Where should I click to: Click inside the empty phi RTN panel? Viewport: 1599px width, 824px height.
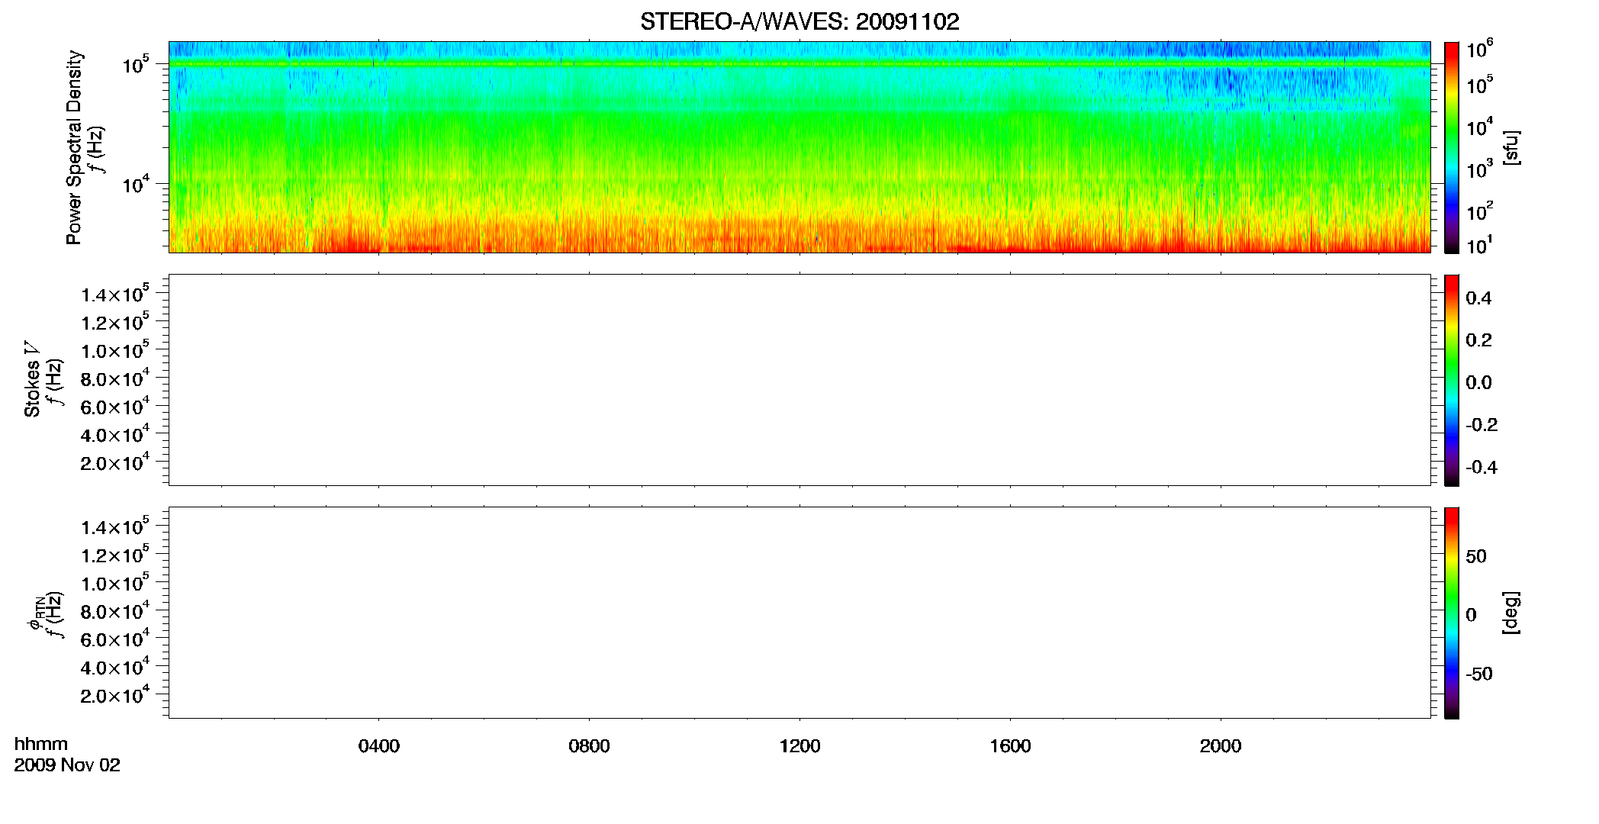799,613
